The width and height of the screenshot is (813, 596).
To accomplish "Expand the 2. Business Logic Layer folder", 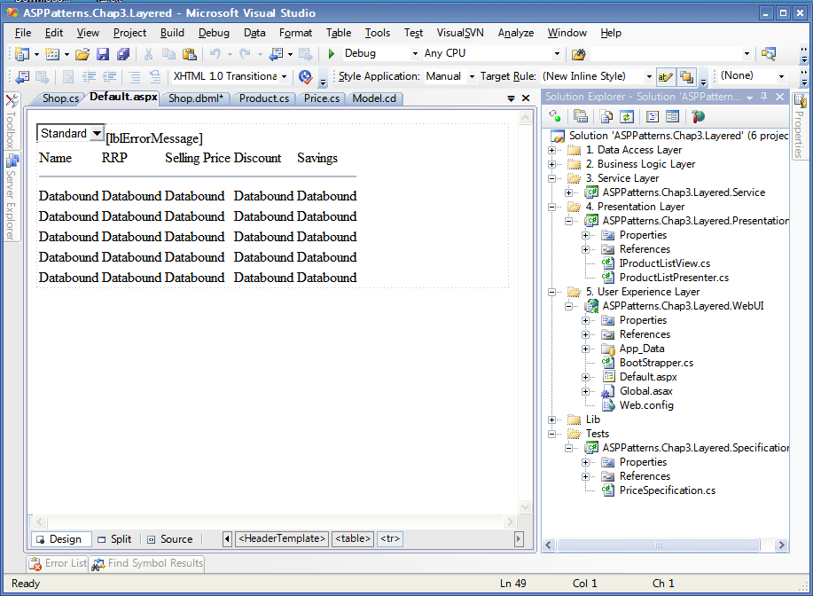I will (551, 164).
